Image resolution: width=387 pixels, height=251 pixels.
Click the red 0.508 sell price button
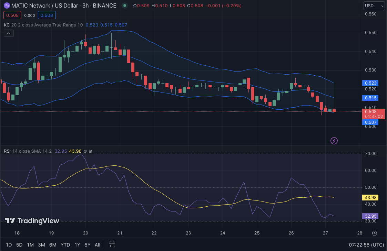click(12, 15)
